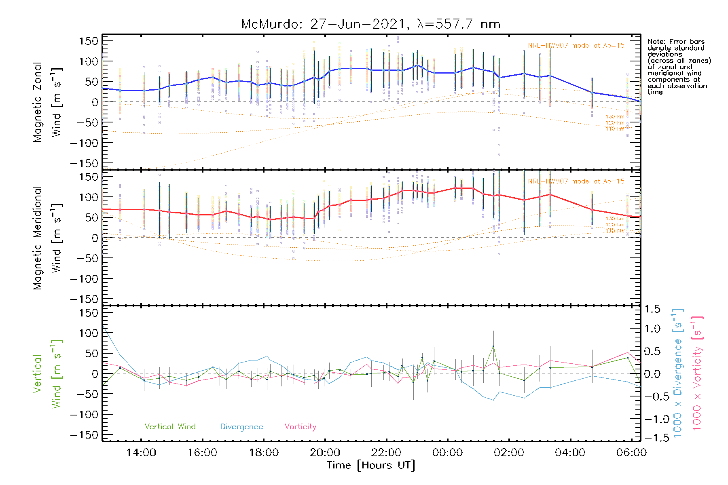This screenshot has width=728, height=485.
Task: Click the Magnetic Meridional Wind axis label
Action: (47, 238)
